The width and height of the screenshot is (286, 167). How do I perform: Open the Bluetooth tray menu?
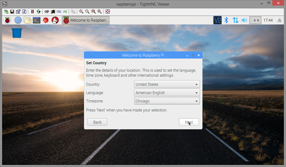226,20
